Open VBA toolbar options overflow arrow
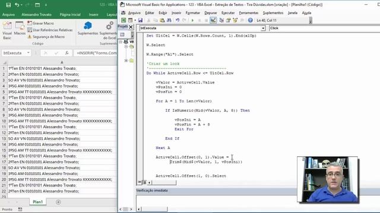 [311, 21]
